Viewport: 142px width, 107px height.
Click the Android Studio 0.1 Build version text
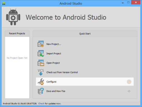[x=20, y=103]
